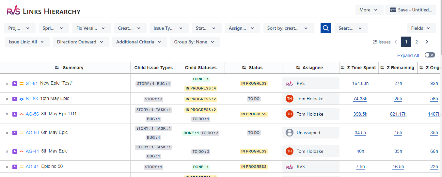Viewport: 442px width, 177px height.
Task: Click the RVS logo icon
Action: (13, 10)
